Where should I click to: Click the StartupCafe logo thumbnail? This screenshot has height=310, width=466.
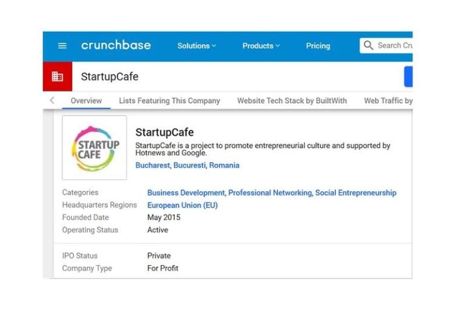[95, 147]
